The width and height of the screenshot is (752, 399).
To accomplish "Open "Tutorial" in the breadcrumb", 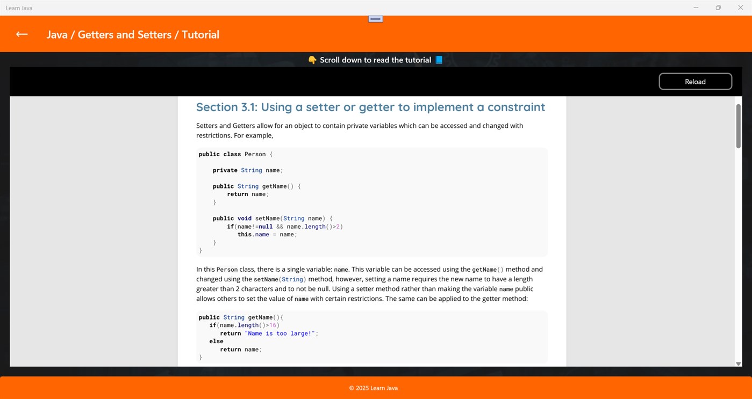I will (x=200, y=34).
